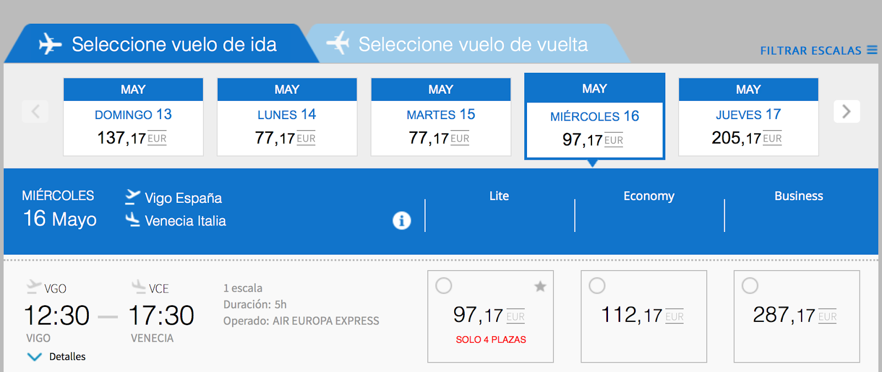This screenshot has height=372, width=882.
Task: Click the departure plane icon above VGO
Action: tap(34, 286)
